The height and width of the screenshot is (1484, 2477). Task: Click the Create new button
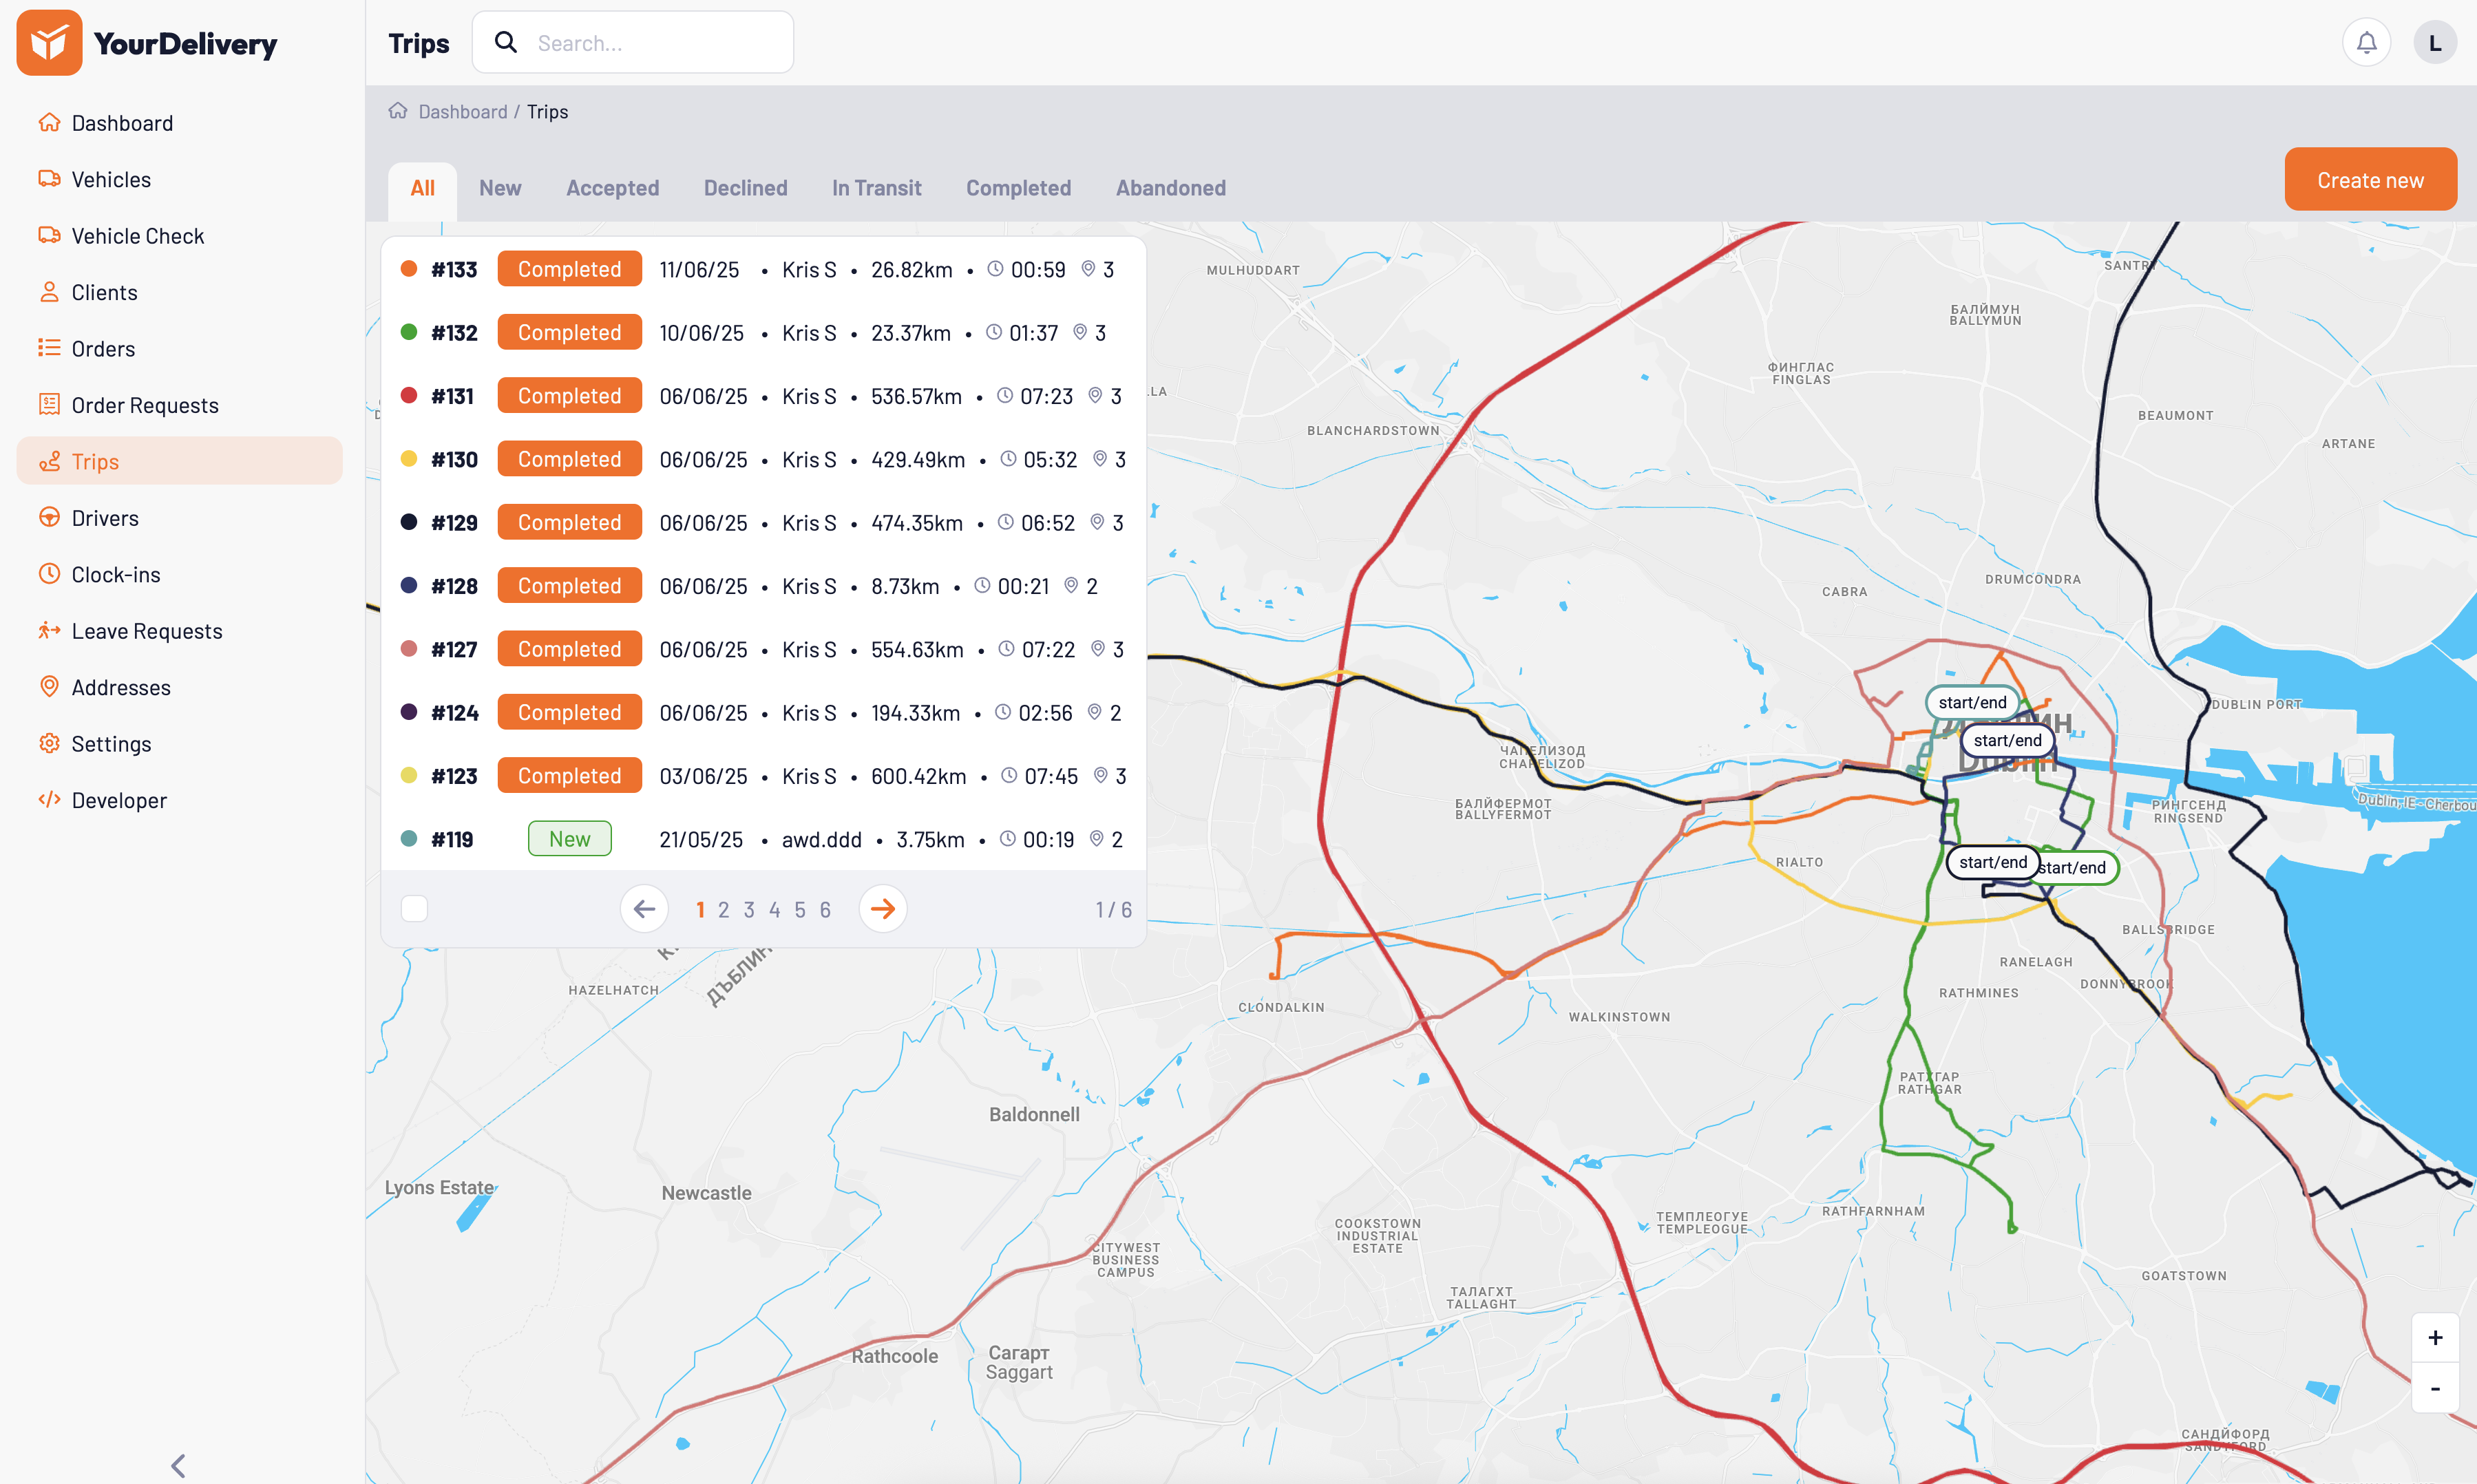point(2370,179)
